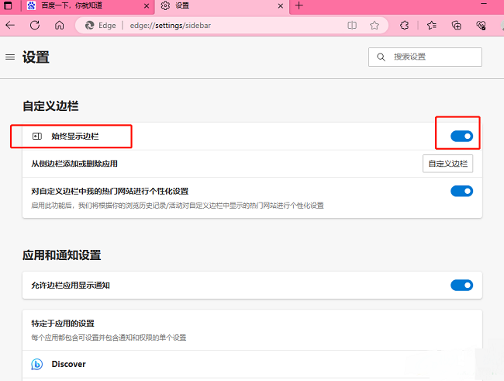Open the favorites list icon
This screenshot has width=504, height=381.
point(431,25)
